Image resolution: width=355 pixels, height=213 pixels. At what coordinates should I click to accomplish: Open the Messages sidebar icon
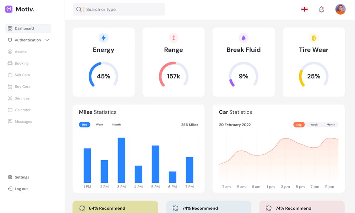pyautogui.click(x=11, y=121)
